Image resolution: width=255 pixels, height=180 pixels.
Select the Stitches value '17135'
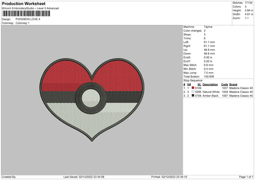tap(249, 3)
